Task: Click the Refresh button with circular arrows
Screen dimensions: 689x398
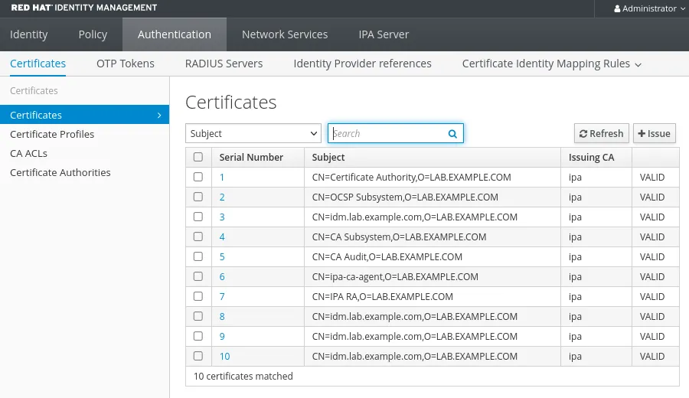Action: point(601,133)
